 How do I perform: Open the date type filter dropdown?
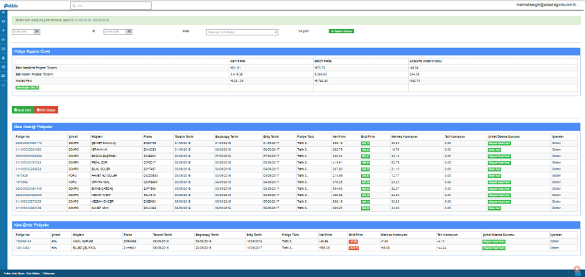(241, 32)
